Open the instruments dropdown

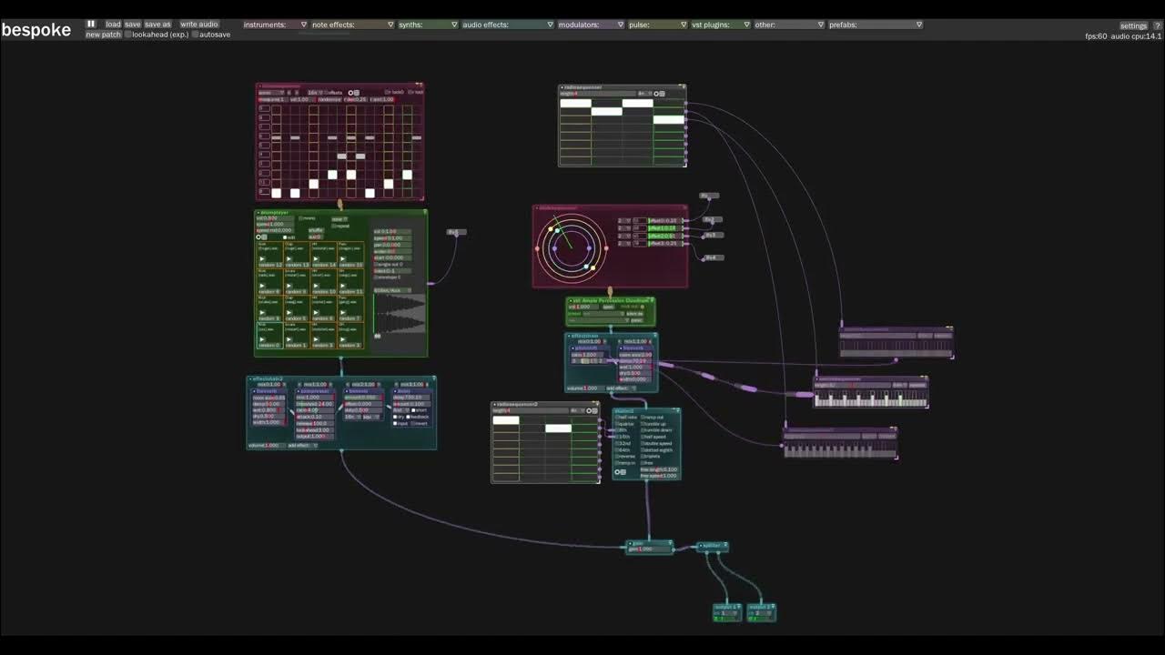point(276,25)
